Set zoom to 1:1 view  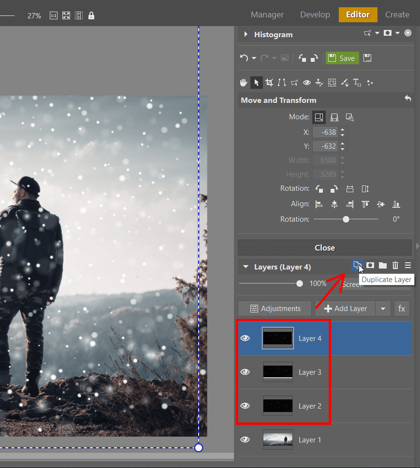click(x=54, y=15)
